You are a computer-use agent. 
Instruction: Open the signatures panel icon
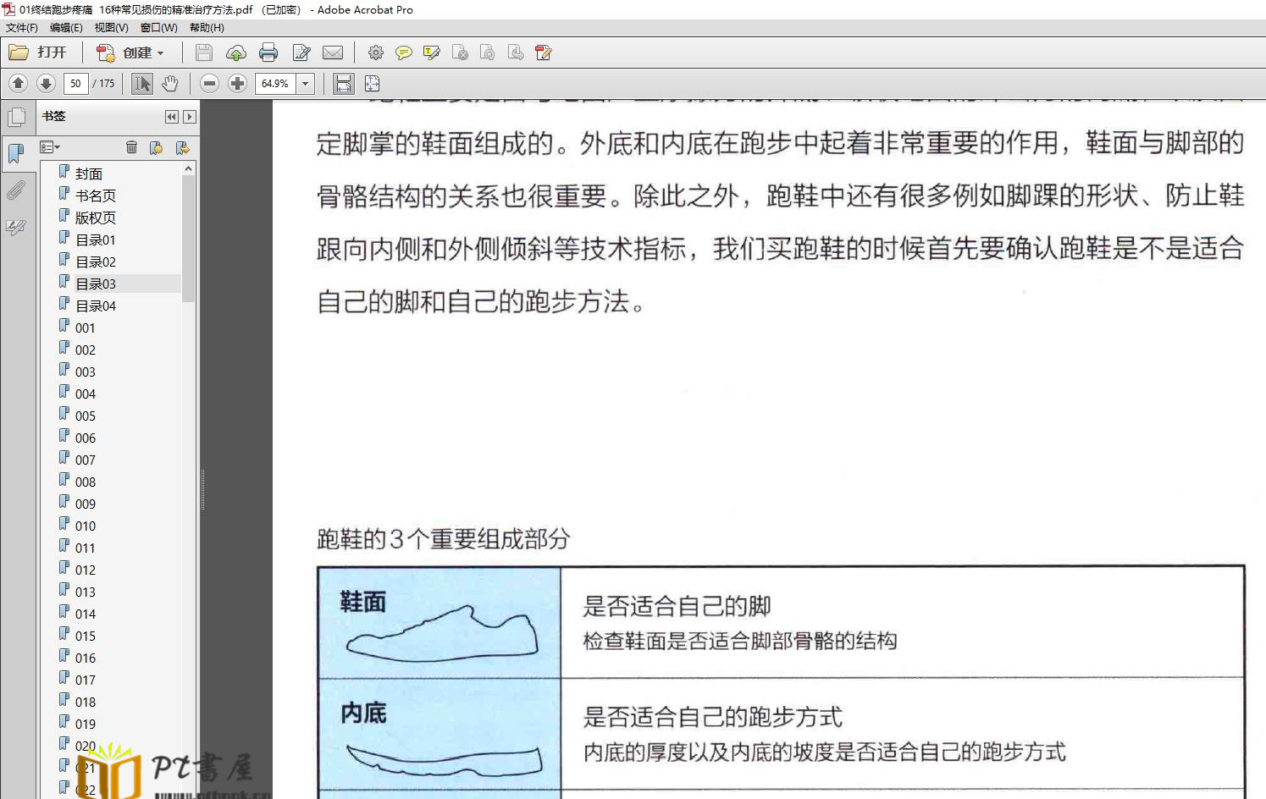point(16,227)
